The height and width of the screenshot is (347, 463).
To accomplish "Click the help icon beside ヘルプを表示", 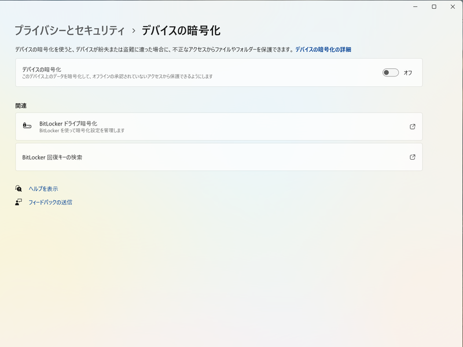I will coord(18,189).
